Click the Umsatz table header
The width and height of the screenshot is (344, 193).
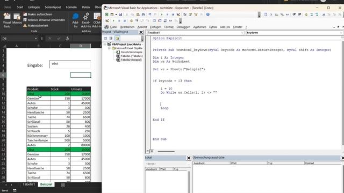pyautogui.click(x=81, y=89)
